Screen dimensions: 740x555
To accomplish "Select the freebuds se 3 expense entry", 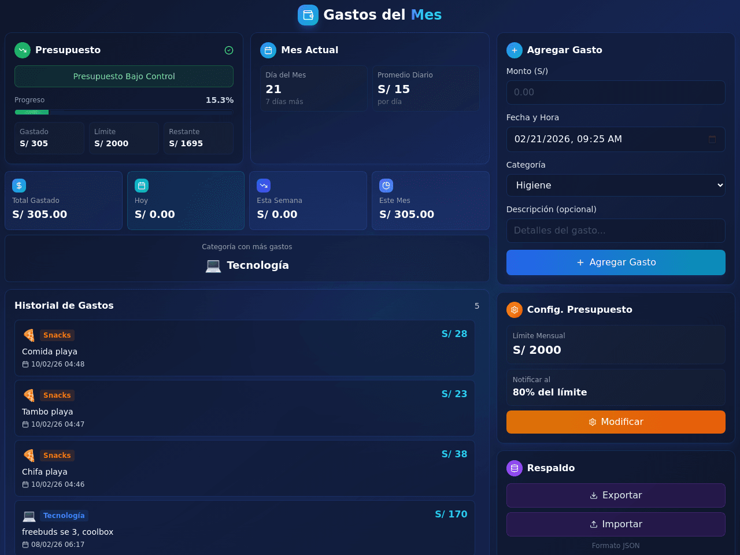I will 245,528.
